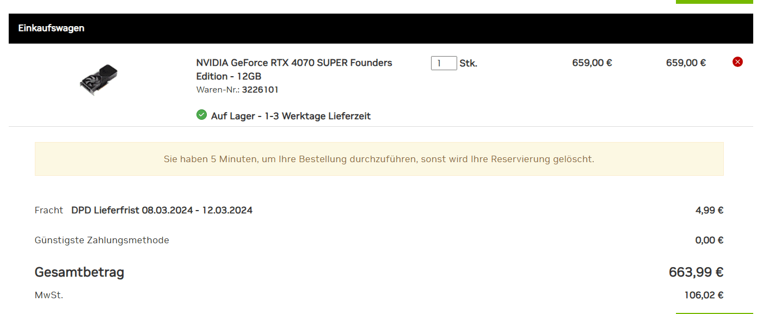Image resolution: width=769 pixels, height=314 pixels.
Task: Click the 663,99 € total amount
Action: [696, 272]
